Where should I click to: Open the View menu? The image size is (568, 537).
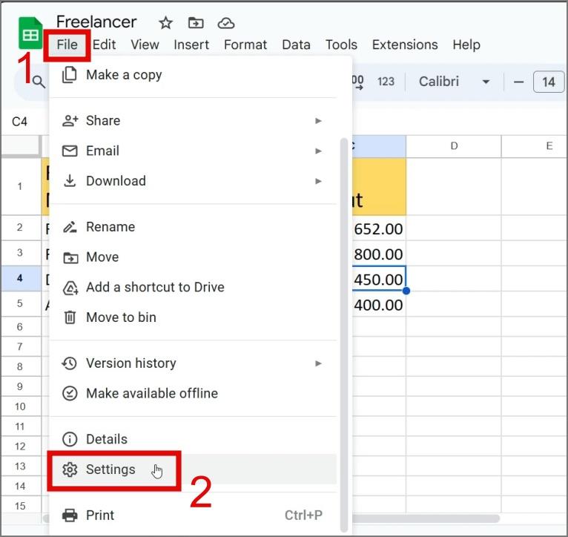(x=145, y=45)
